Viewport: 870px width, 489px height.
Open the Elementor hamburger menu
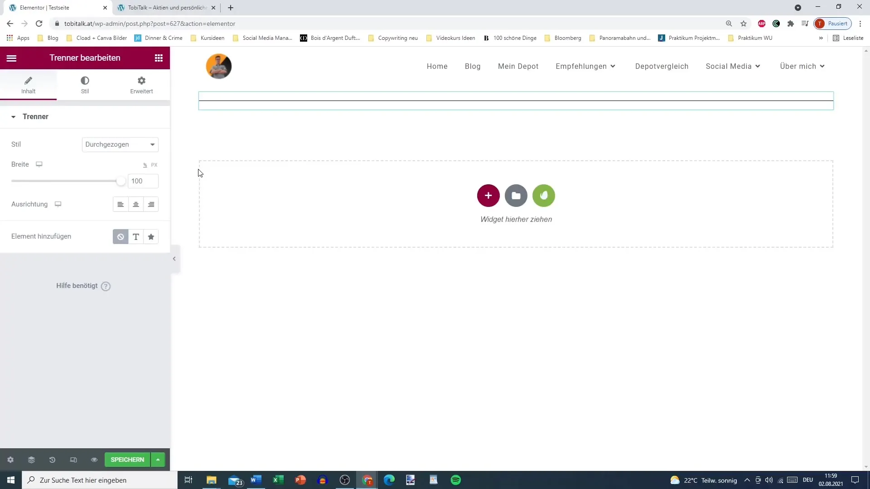coord(11,58)
